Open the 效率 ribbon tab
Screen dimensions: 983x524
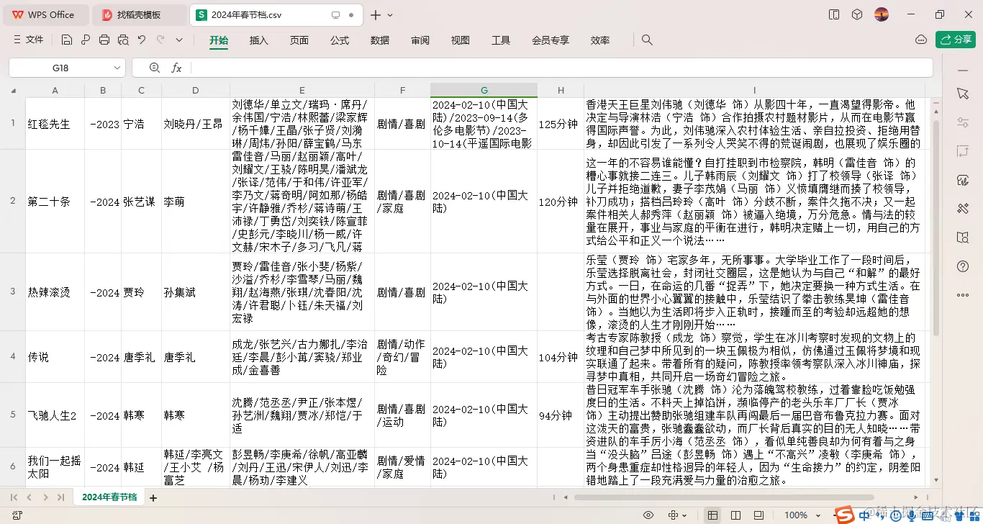click(x=600, y=40)
